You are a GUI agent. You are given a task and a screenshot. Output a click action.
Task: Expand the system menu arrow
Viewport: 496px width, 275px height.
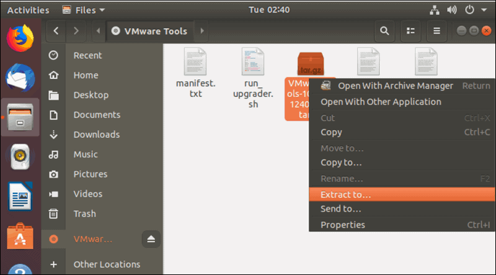point(484,10)
